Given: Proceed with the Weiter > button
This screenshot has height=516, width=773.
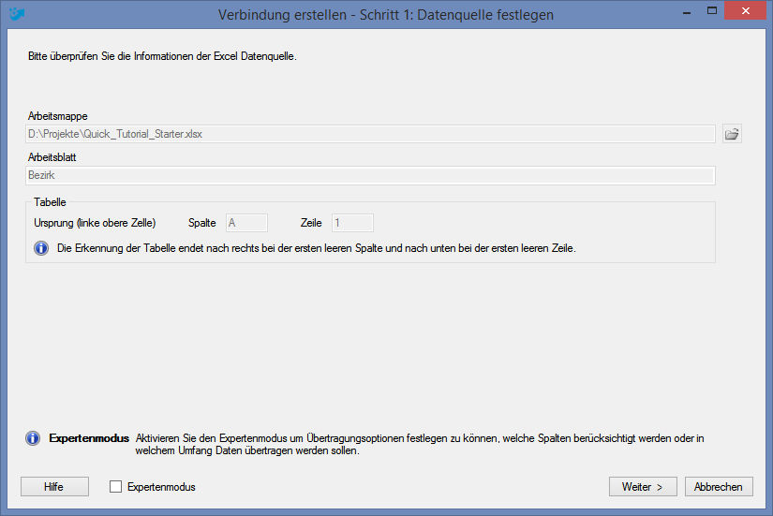Looking at the screenshot, I should (643, 486).
